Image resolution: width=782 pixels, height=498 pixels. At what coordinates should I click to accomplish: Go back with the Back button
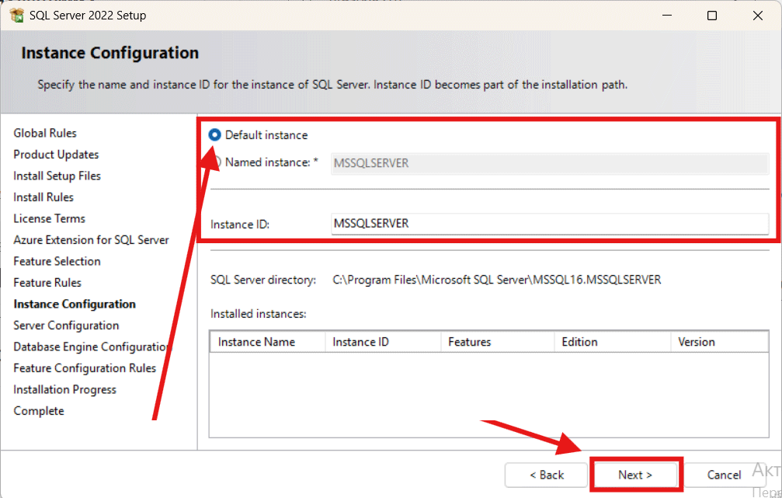[547, 475]
